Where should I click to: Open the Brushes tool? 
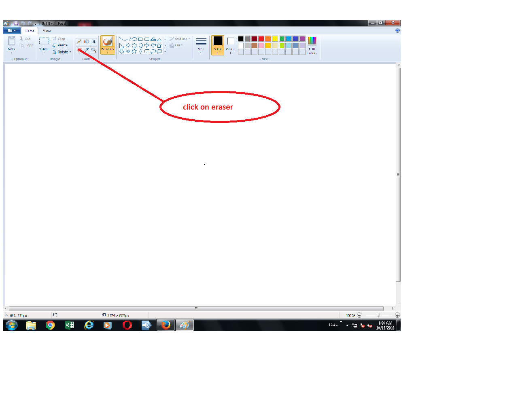[x=107, y=44]
